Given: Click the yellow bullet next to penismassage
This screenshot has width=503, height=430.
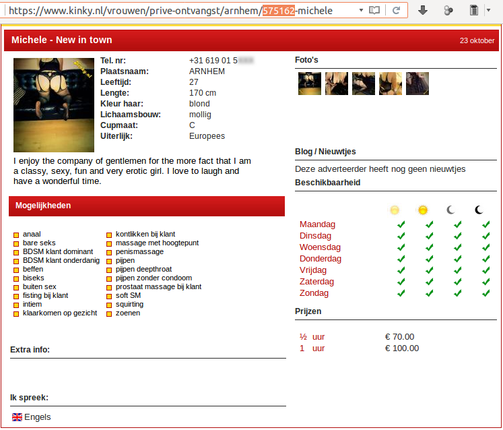Looking at the screenshot, I should (109, 253).
